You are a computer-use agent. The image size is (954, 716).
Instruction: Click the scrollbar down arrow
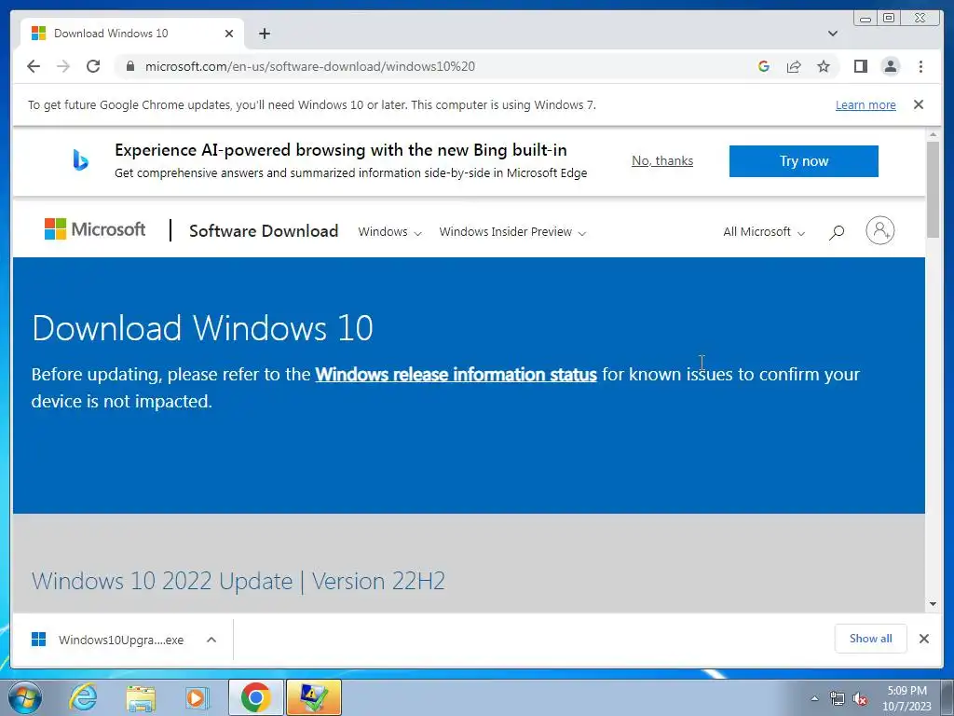[934, 604]
